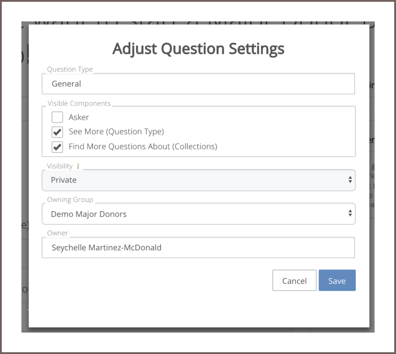Click the Save button

point(337,280)
